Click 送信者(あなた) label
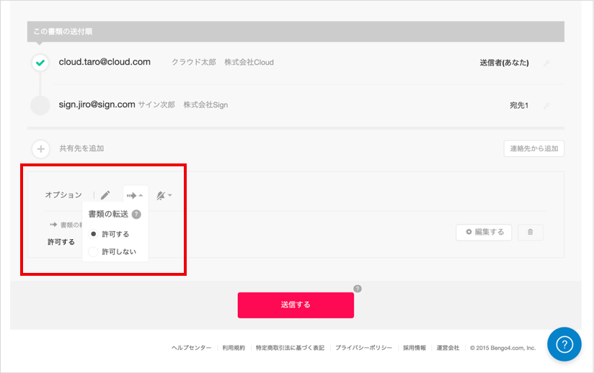The image size is (594, 373). pos(504,63)
